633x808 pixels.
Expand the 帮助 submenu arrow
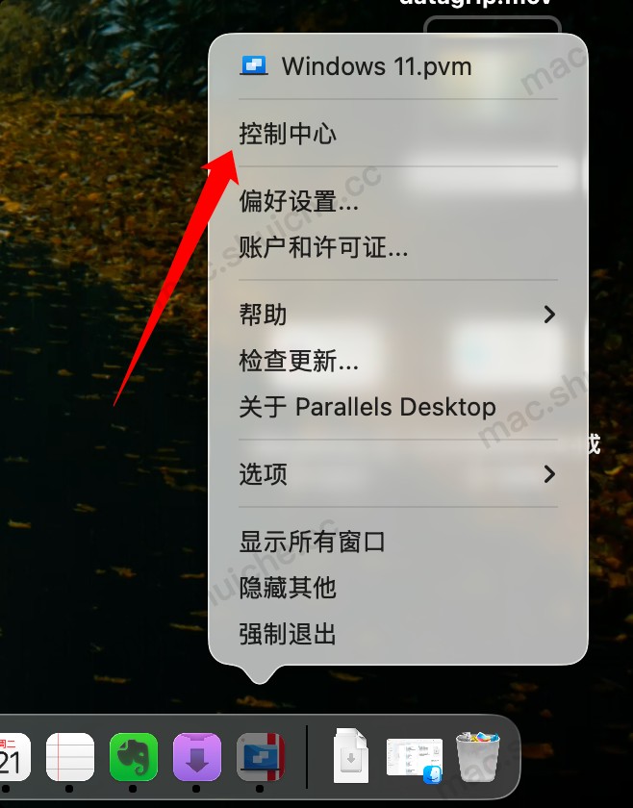coord(549,314)
